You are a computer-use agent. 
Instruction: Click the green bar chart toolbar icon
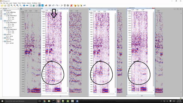[x=34, y=5]
